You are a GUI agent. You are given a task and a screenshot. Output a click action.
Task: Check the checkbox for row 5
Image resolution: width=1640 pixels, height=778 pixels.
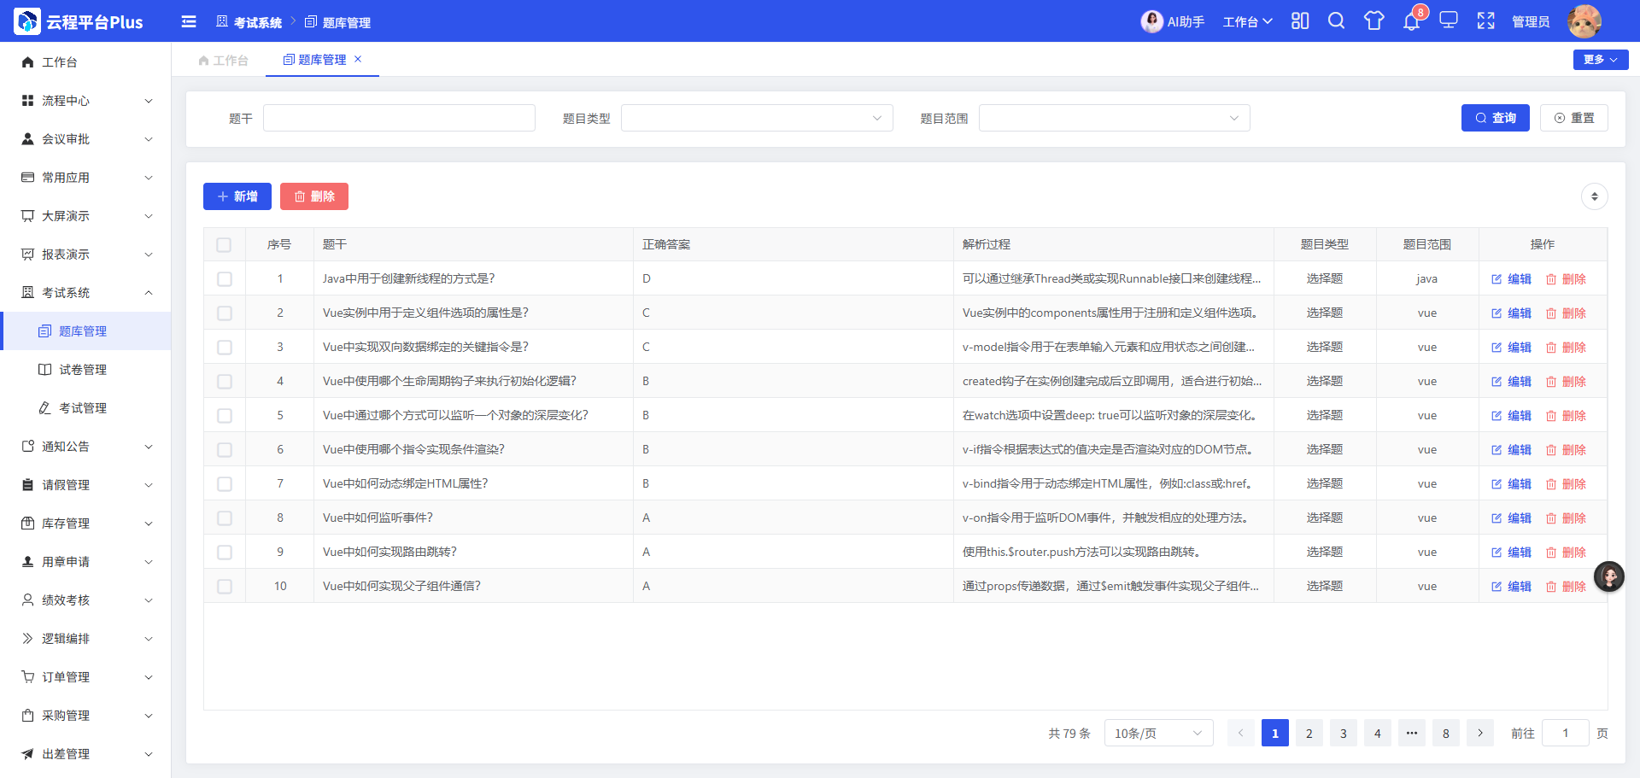click(x=225, y=415)
